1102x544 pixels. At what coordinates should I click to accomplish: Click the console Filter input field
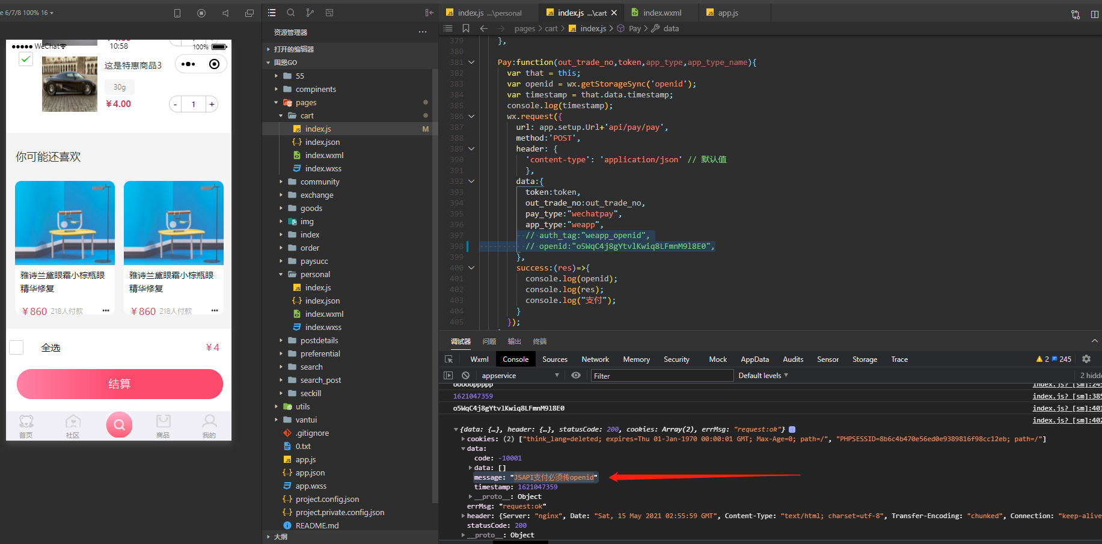tap(661, 376)
